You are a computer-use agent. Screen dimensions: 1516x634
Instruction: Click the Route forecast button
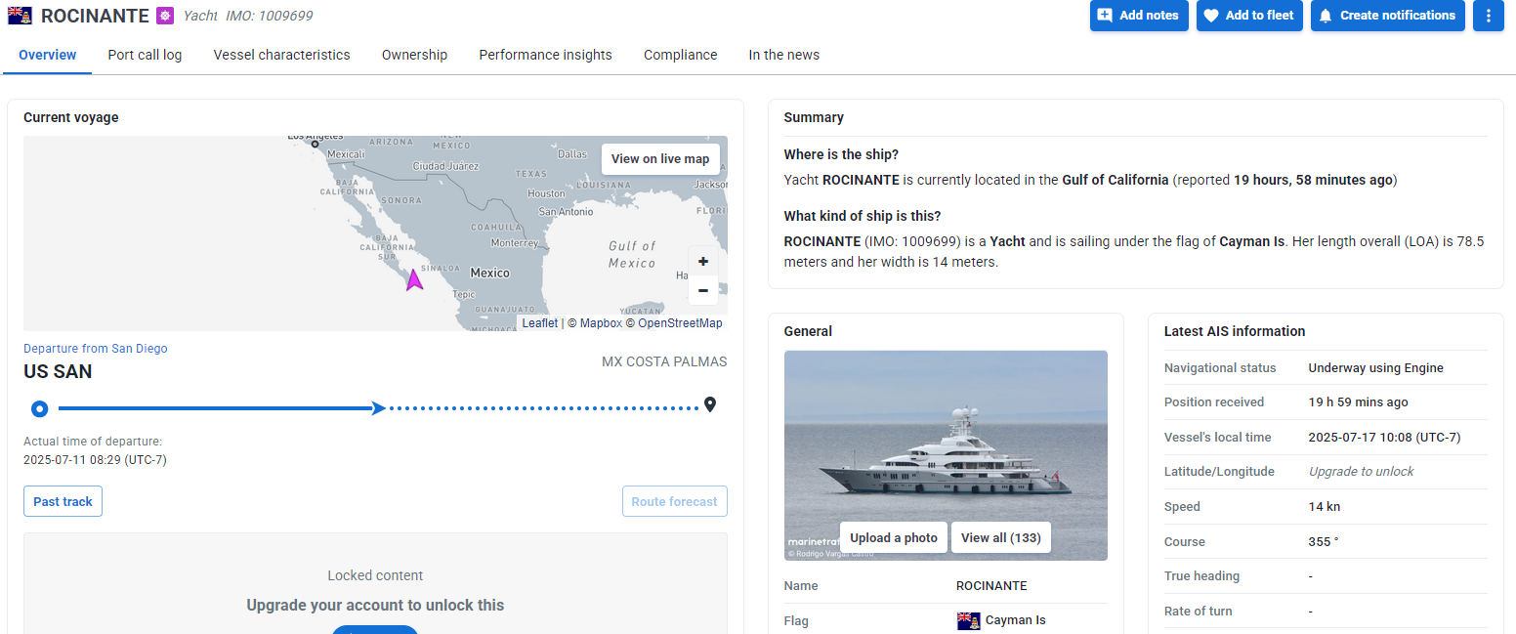[x=674, y=501]
